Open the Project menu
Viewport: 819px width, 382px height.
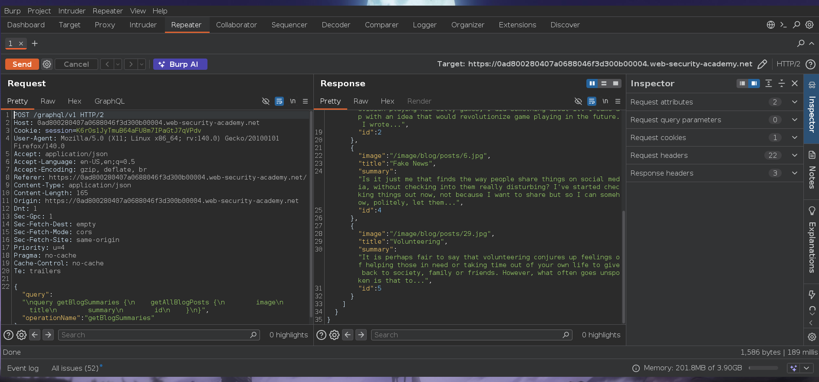click(x=39, y=11)
